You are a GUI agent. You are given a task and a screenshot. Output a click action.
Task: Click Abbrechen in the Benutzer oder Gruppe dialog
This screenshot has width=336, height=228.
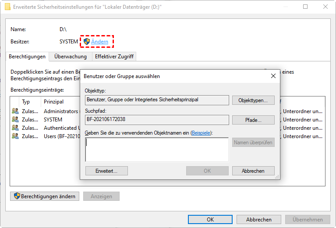coord(253,171)
